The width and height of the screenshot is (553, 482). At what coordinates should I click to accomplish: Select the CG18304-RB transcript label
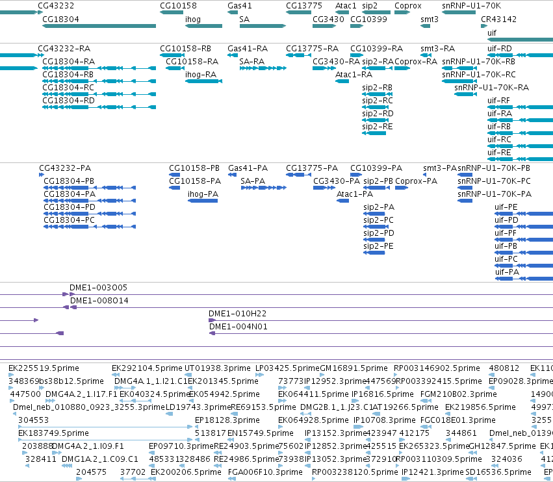tap(68, 75)
